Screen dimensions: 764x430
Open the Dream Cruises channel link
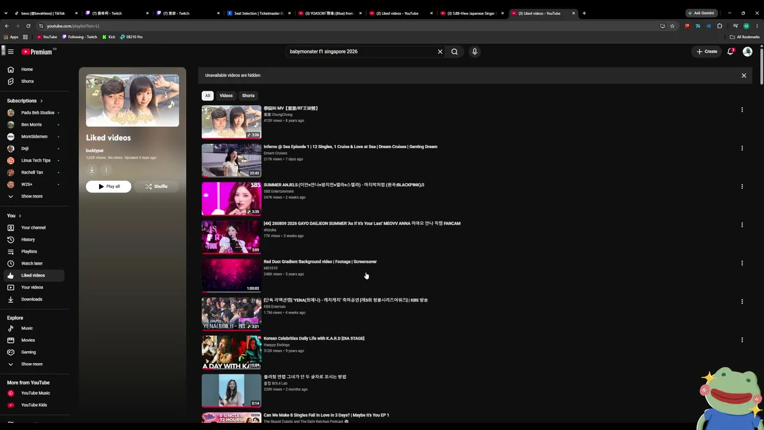coord(275,153)
